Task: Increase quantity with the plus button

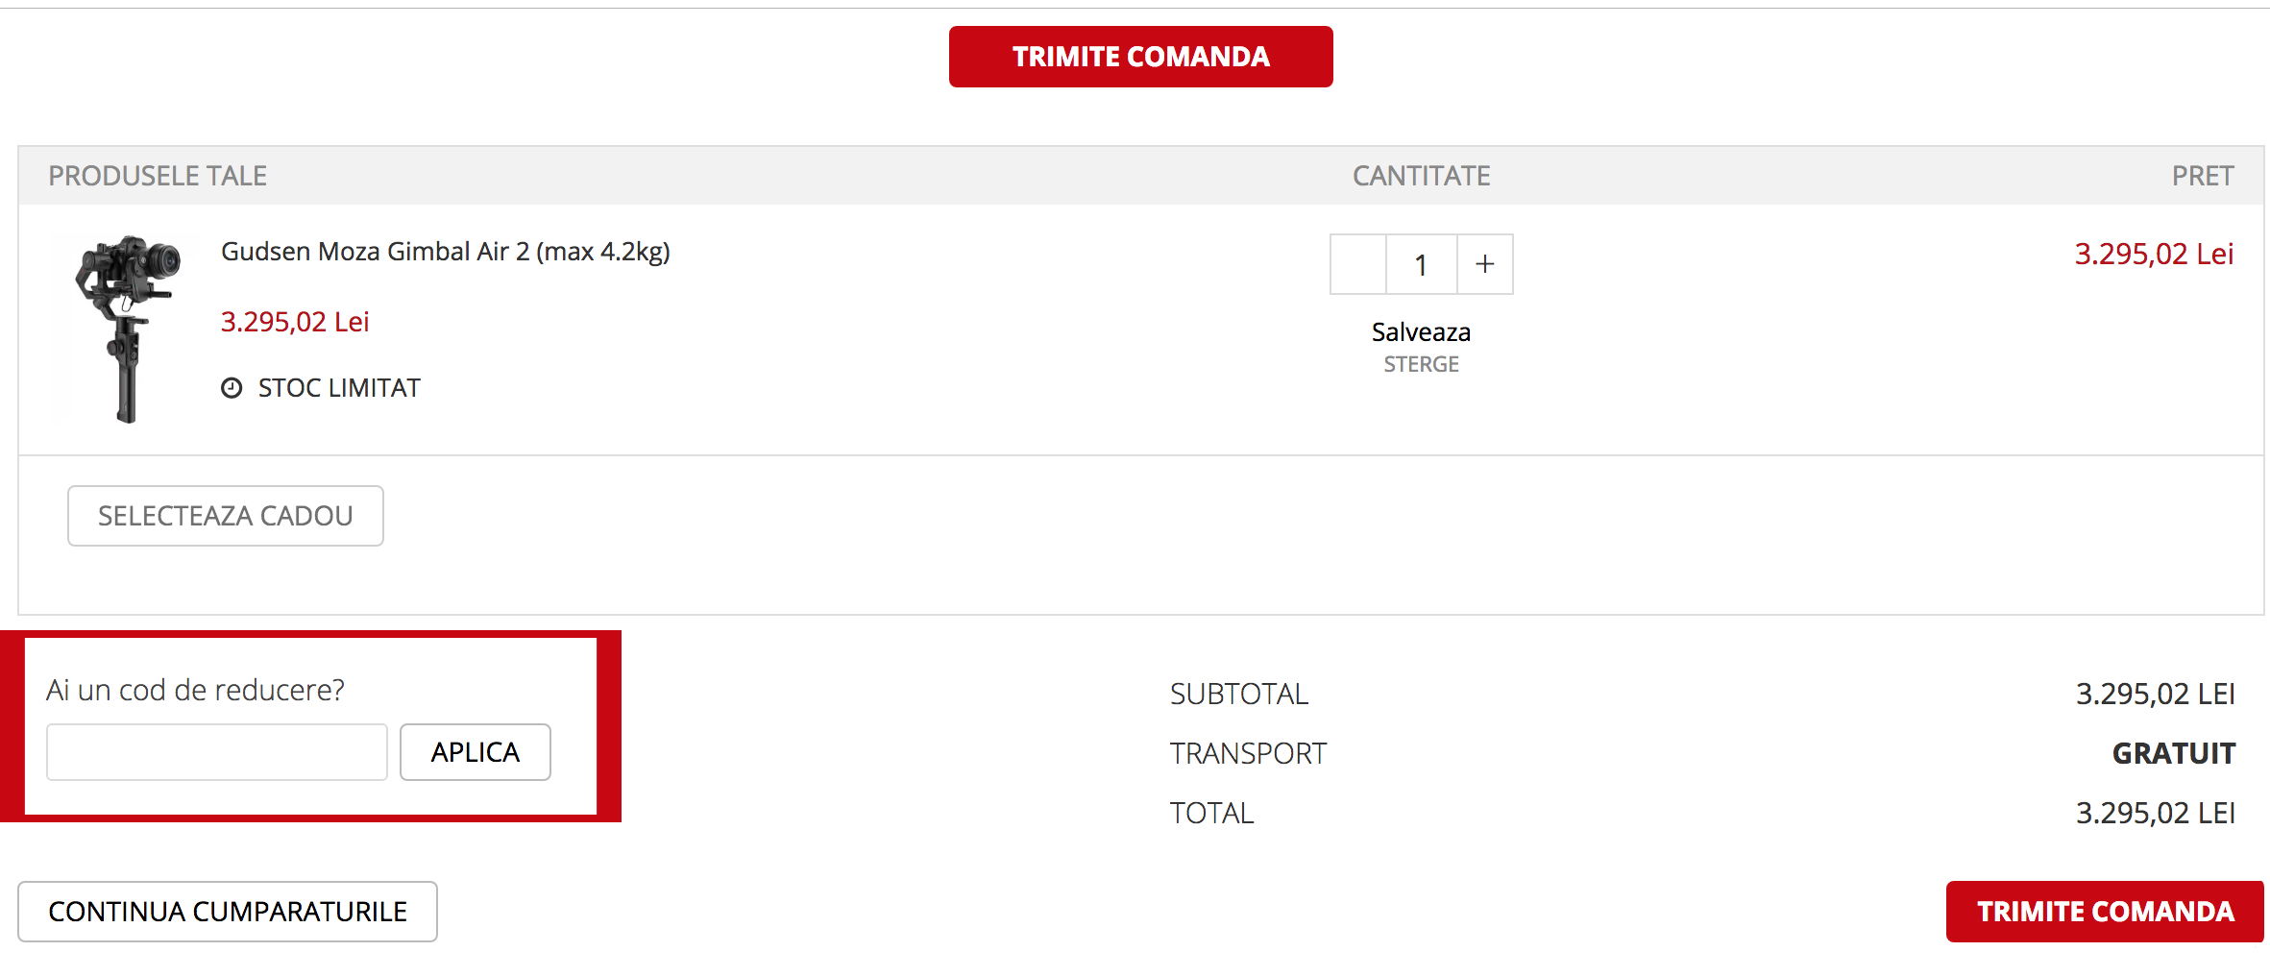Action: (x=1484, y=264)
